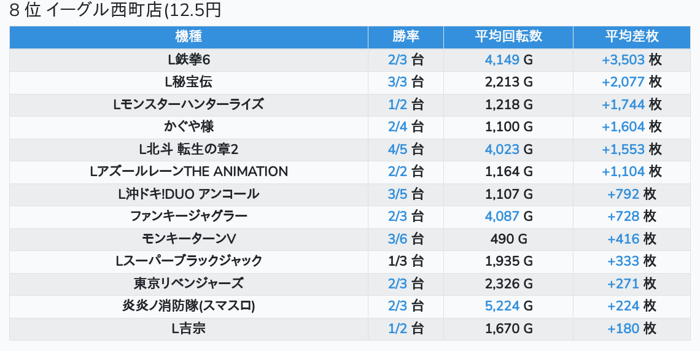Select L沖ドキ!DUO アンコール row
The height and width of the screenshot is (351, 700).
[x=189, y=194]
